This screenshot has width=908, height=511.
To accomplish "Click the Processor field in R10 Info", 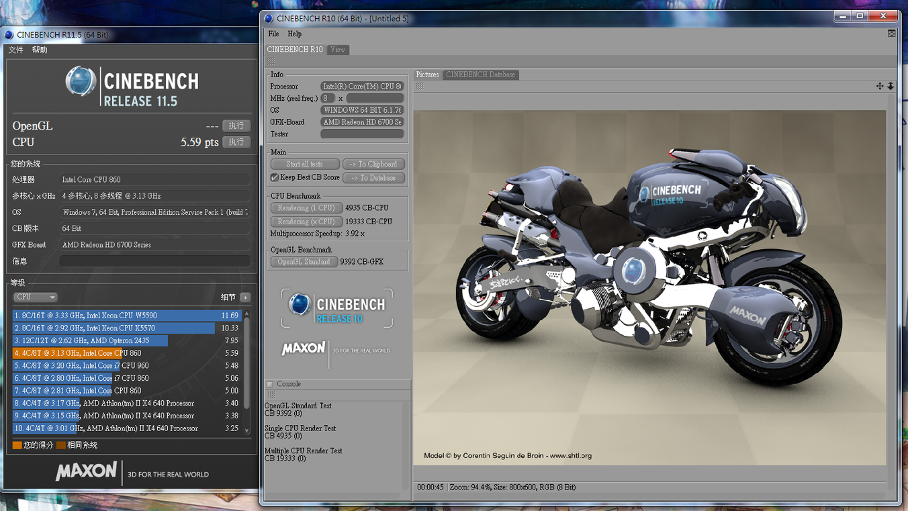I will 362,87.
